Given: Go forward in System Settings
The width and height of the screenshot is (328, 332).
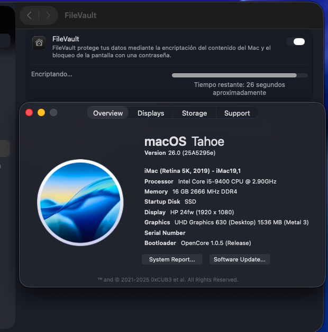Looking at the screenshot, I should (x=48, y=15).
